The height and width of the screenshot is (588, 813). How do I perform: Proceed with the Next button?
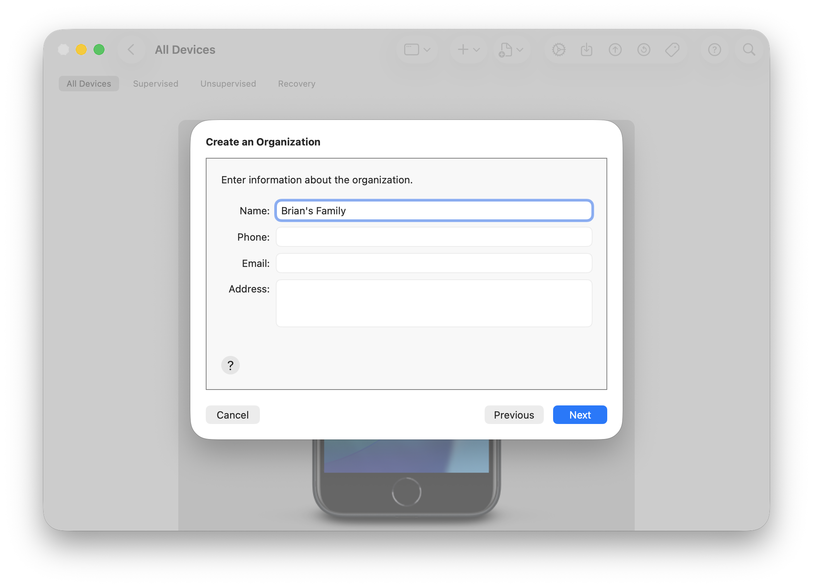(x=580, y=415)
